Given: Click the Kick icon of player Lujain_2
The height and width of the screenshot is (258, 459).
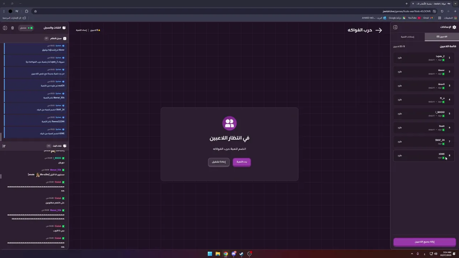Looking at the screenshot, I should 443,60.
